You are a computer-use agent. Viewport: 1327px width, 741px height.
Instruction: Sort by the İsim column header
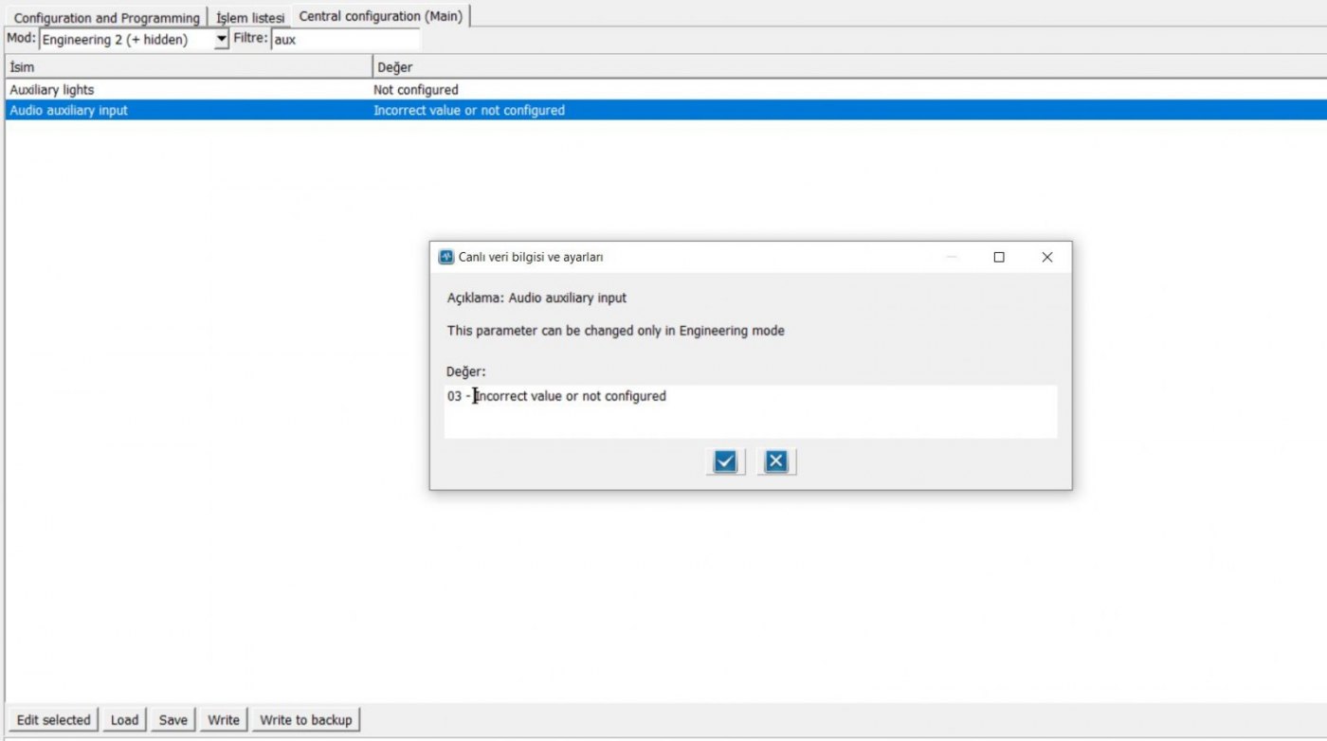[189, 67]
